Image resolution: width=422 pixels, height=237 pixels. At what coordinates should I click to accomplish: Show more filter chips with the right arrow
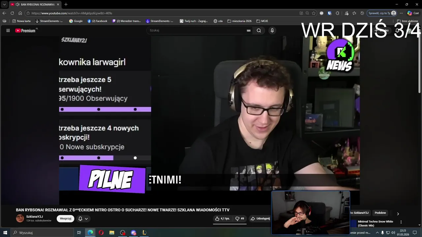(x=398, y=214)
